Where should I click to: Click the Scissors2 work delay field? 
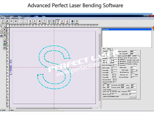tap(123, 85)
